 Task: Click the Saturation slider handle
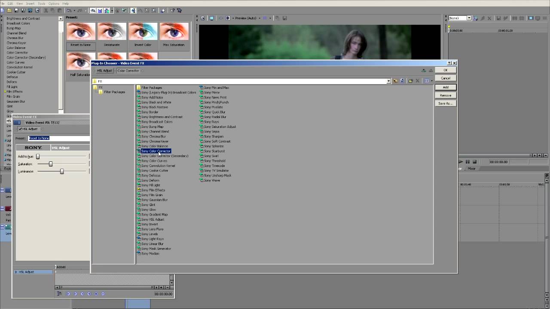[x=51, y=164]
